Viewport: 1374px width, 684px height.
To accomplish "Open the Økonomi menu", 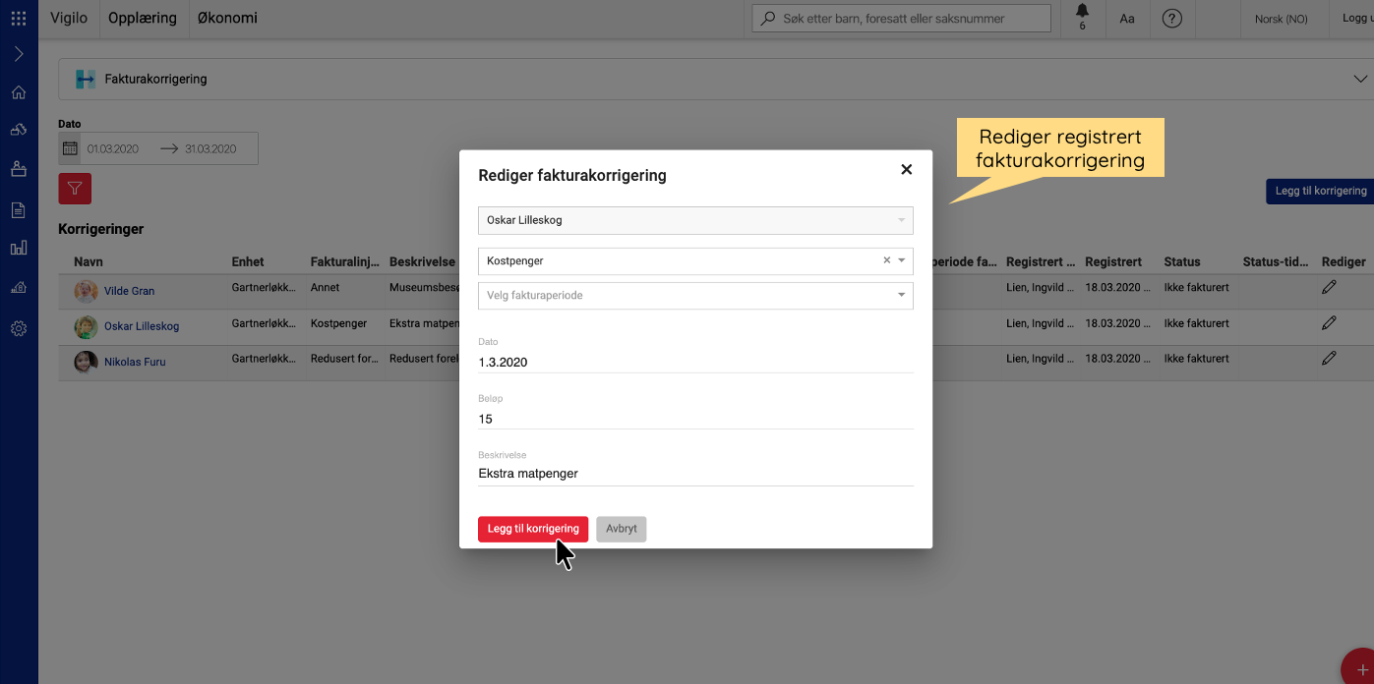I will [227, 19].
